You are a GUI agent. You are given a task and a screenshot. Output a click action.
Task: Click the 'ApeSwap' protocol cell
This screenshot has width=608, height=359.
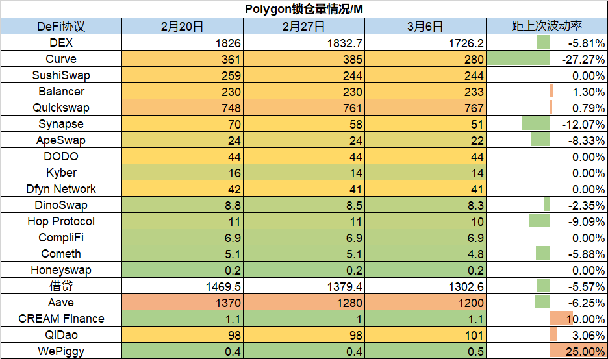pyautogui.click(x=61, y=140)
